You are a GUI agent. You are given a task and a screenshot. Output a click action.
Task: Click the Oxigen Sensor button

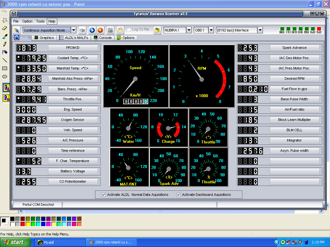(73, 120)
